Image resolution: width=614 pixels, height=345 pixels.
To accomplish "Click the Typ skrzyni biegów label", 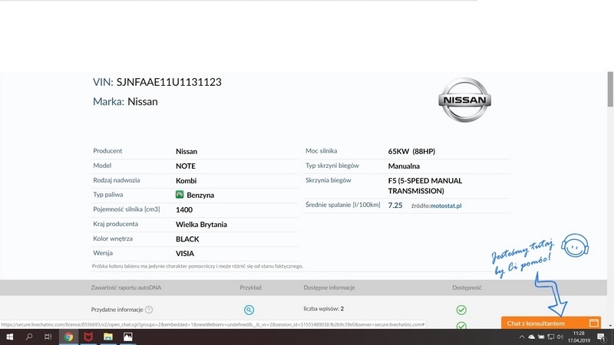I will pyautogui.click(x=332, y=166).
